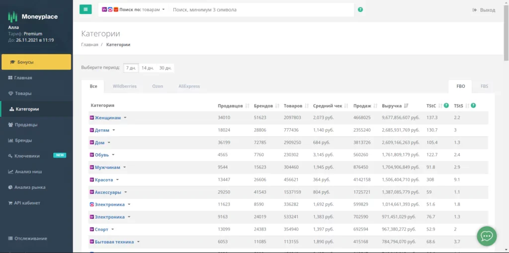
Task: Click the Moneyplace logo
Action: (33, 17)
